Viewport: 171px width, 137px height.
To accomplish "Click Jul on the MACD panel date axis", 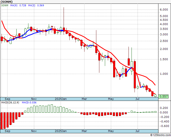I will point(138,131).
